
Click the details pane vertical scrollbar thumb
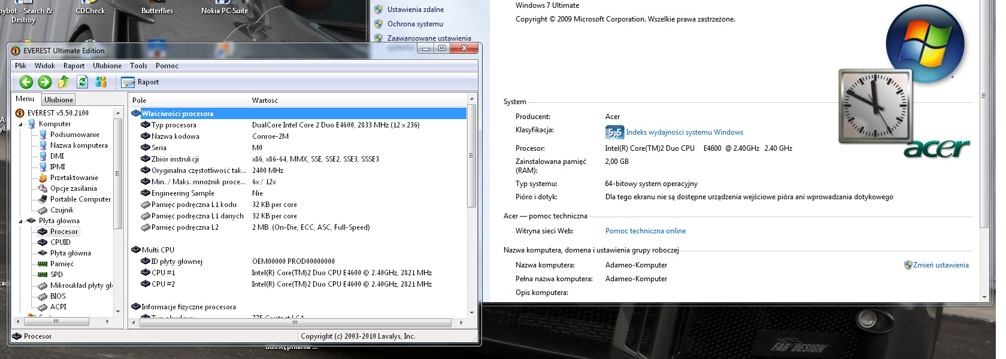(472, 156)
